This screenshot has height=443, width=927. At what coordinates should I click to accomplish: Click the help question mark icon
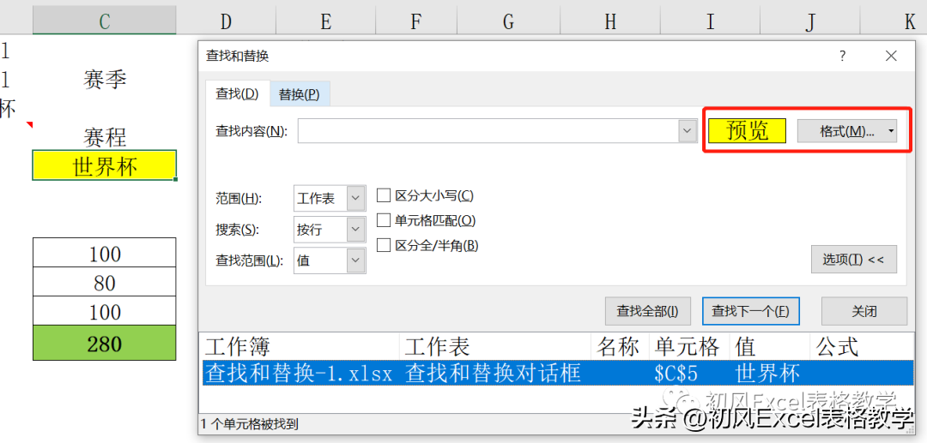pyautogui.click(x=842, y=56)
